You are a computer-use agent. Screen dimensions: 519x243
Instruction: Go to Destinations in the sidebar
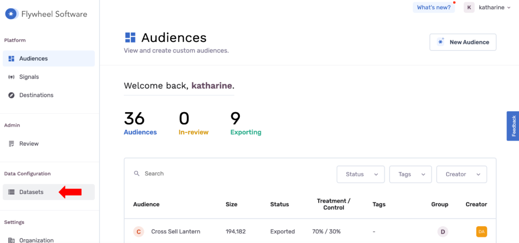[x=49, y=95]
